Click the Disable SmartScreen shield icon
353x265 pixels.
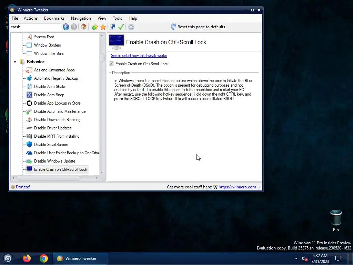click(x=29, y=145)
